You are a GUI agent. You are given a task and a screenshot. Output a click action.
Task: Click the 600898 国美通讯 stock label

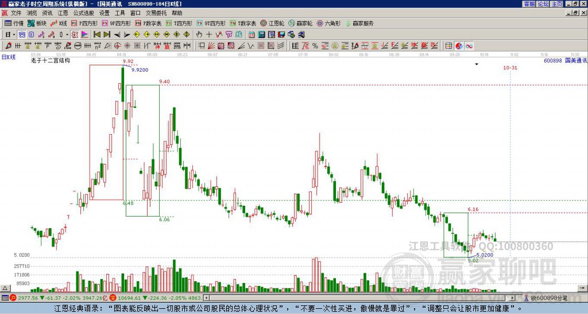click(565, 60)
